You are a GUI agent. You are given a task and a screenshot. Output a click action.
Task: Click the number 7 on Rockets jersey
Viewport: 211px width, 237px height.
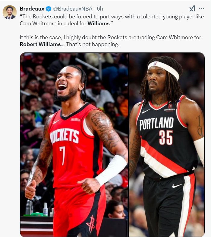tap(62, 155)
